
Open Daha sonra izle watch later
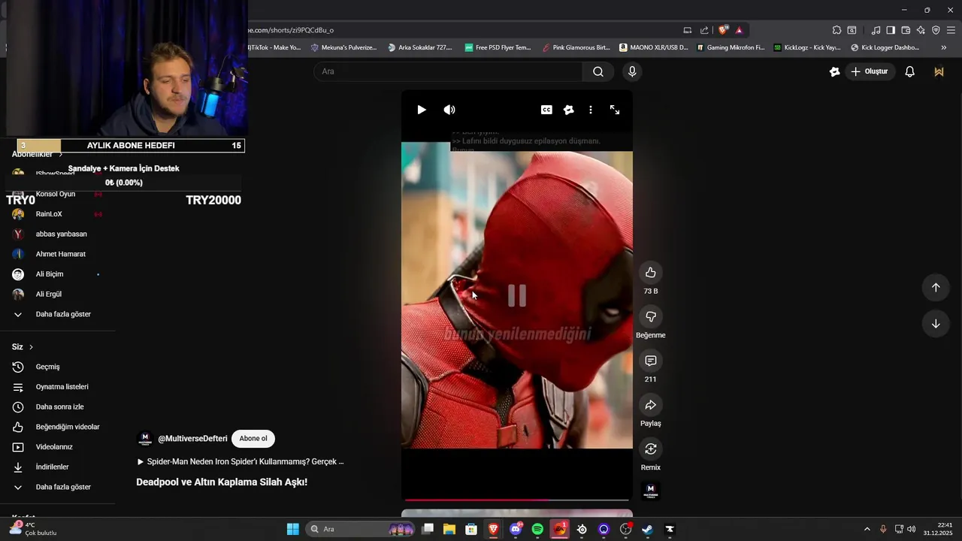coord(58,407)
